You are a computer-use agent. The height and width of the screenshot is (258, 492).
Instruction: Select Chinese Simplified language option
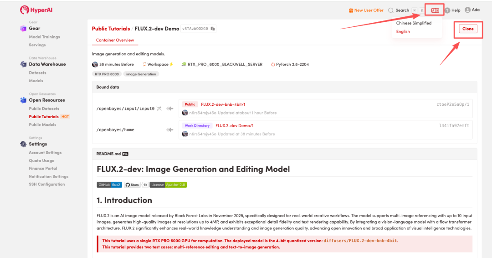[414, 23]
